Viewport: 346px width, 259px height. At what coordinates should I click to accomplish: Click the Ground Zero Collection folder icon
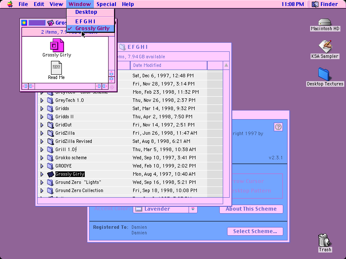coord(51,191)
